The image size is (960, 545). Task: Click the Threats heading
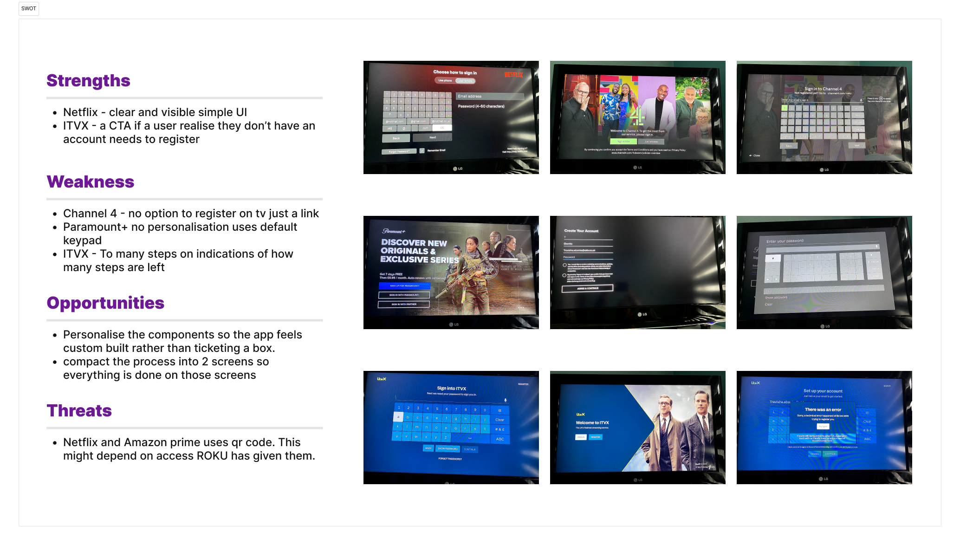(x=79, y=410)
